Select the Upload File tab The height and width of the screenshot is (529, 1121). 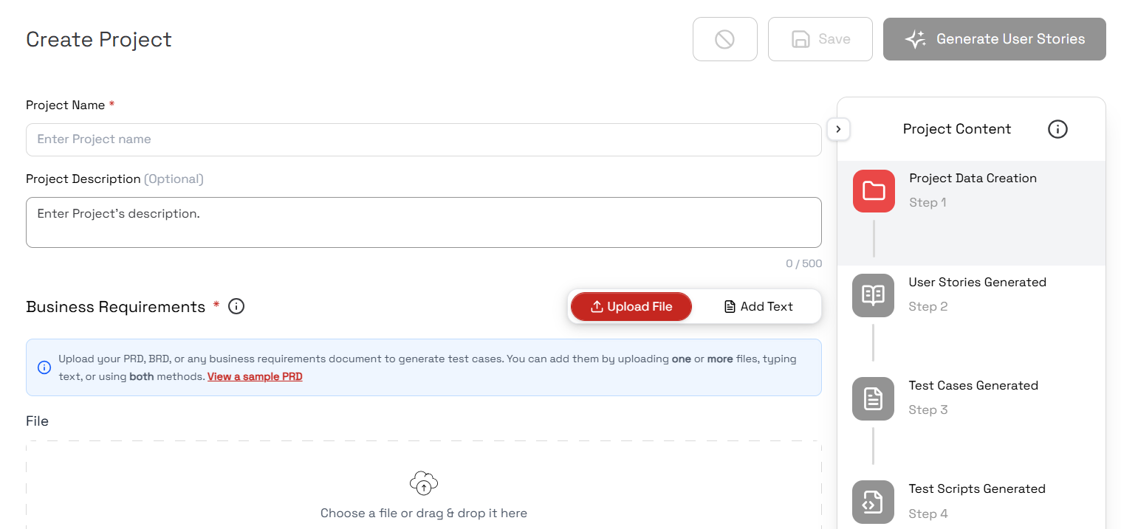[631, 307]
